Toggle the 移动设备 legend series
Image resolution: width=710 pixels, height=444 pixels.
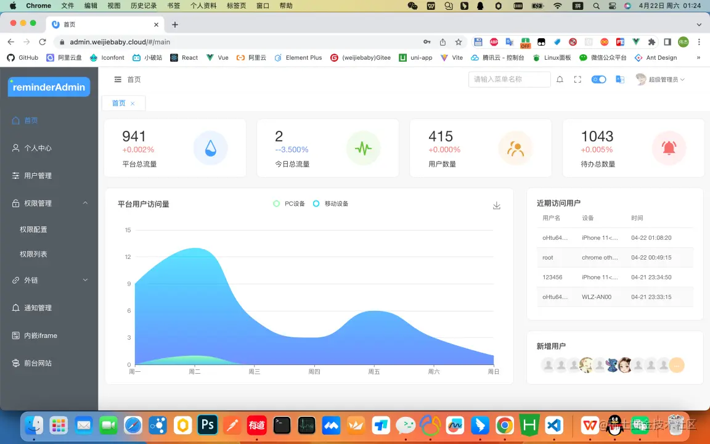coord(330,204)
